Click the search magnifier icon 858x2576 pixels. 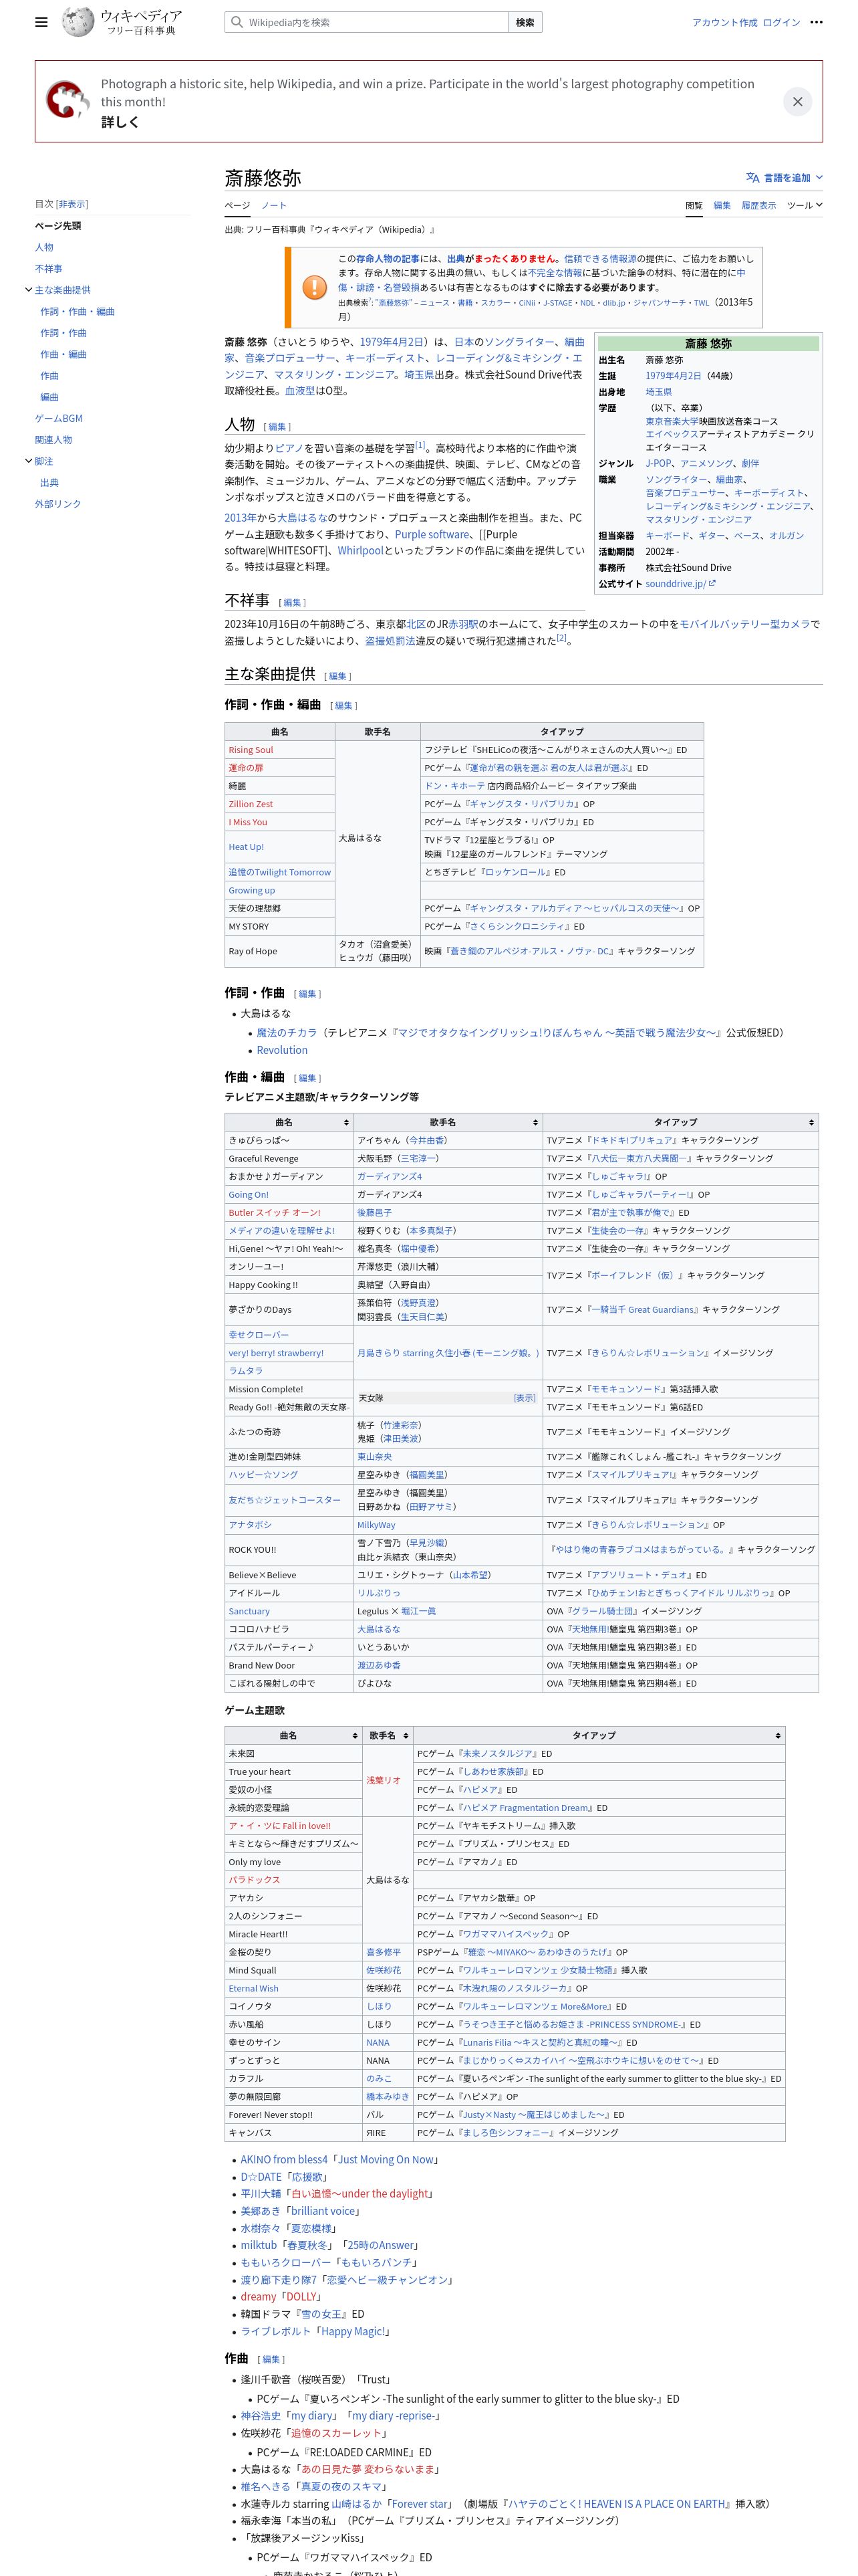pyautogui.click(x=237, y=22)
